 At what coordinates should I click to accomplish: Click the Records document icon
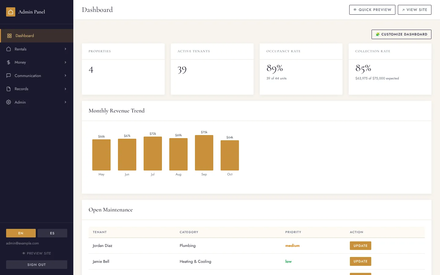click(9, 89)
